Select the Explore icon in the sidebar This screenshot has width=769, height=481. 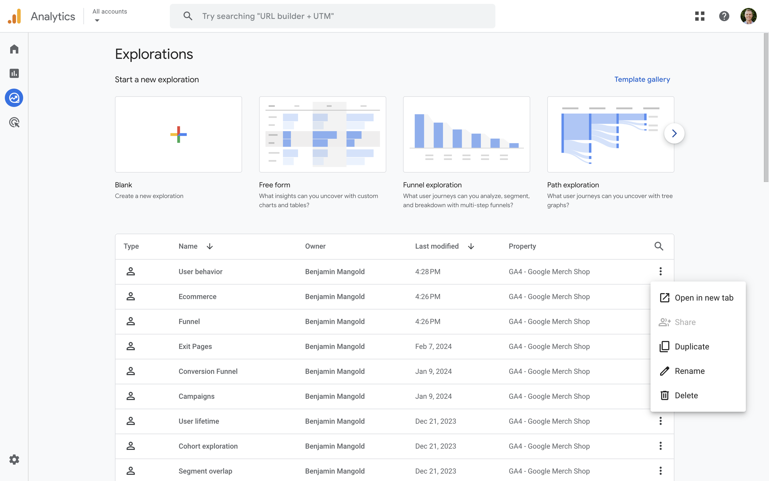(x=14, y=98)
